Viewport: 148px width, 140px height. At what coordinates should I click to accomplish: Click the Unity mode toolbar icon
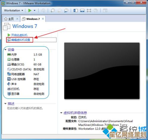[x=96, y=10]
